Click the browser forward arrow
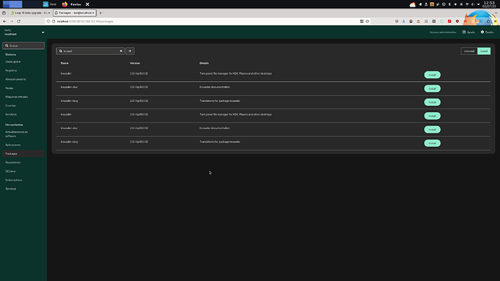Screen dimensions: 500x281 pyautogui.click(x=12, y=21)
